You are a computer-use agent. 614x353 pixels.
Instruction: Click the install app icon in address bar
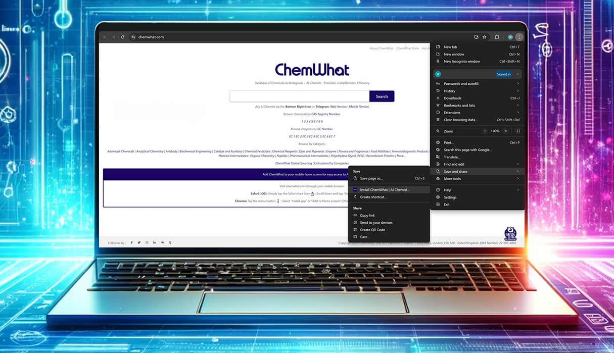476,37
